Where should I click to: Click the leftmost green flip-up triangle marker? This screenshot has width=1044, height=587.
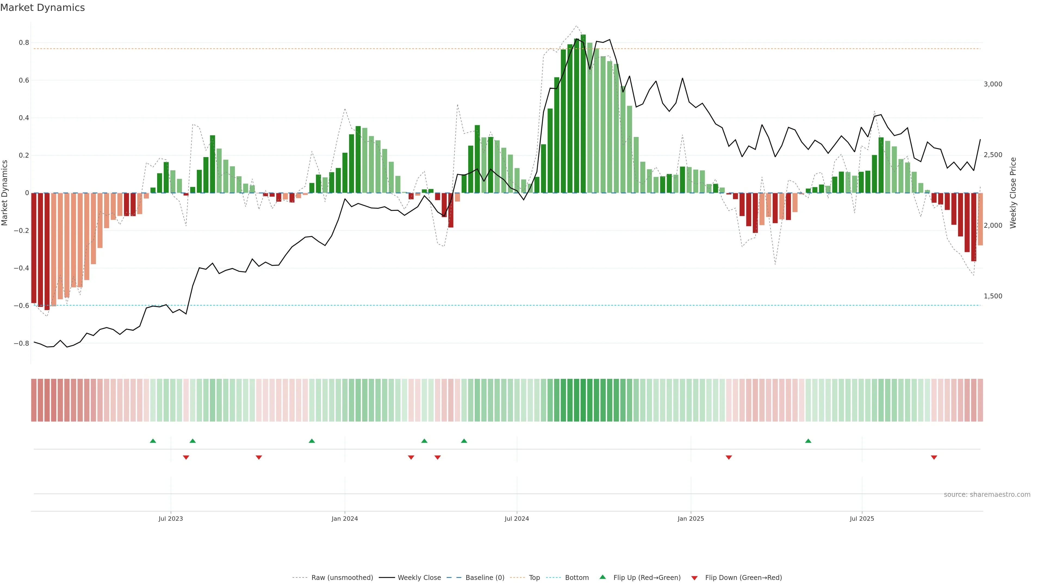(153, 441)
